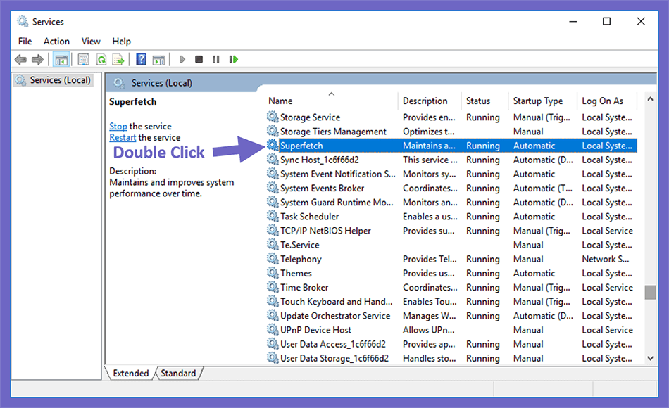Click the gear icon beside UPnP Device Host
The height and width of the screenshot is (408, 669).
tap(273, 329)
